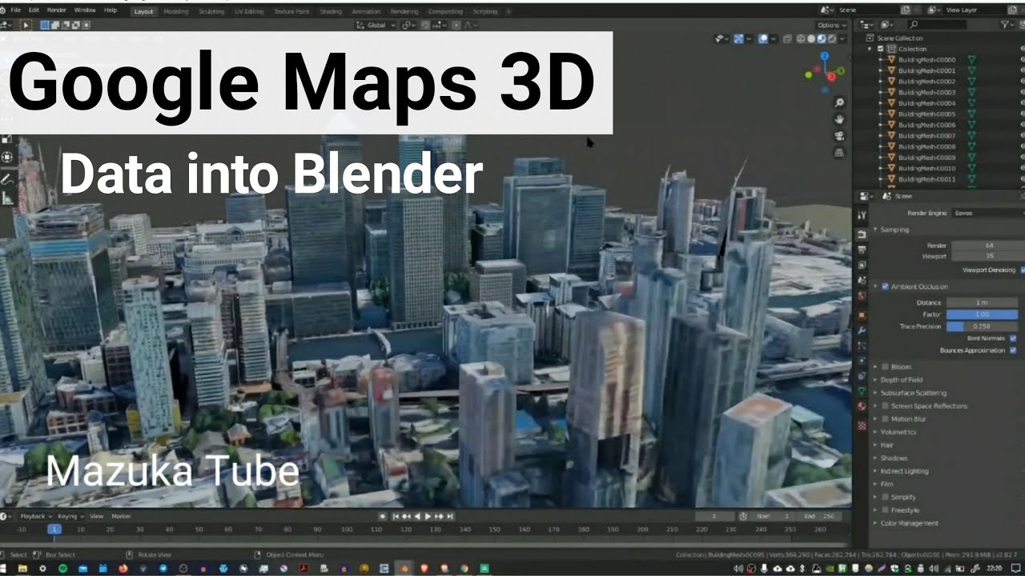
Task: Open the World properties tab
Action: click(x=862, y=295)
